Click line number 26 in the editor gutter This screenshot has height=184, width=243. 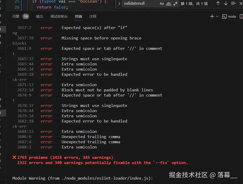[17, 7]
